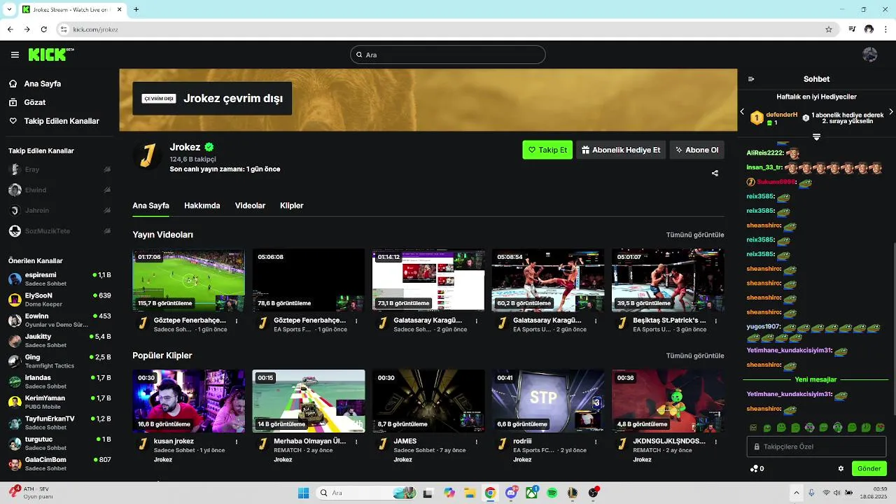896x504 pixels.
Task: Switch to the Videolar tab
Action: (x=250, y=206)
